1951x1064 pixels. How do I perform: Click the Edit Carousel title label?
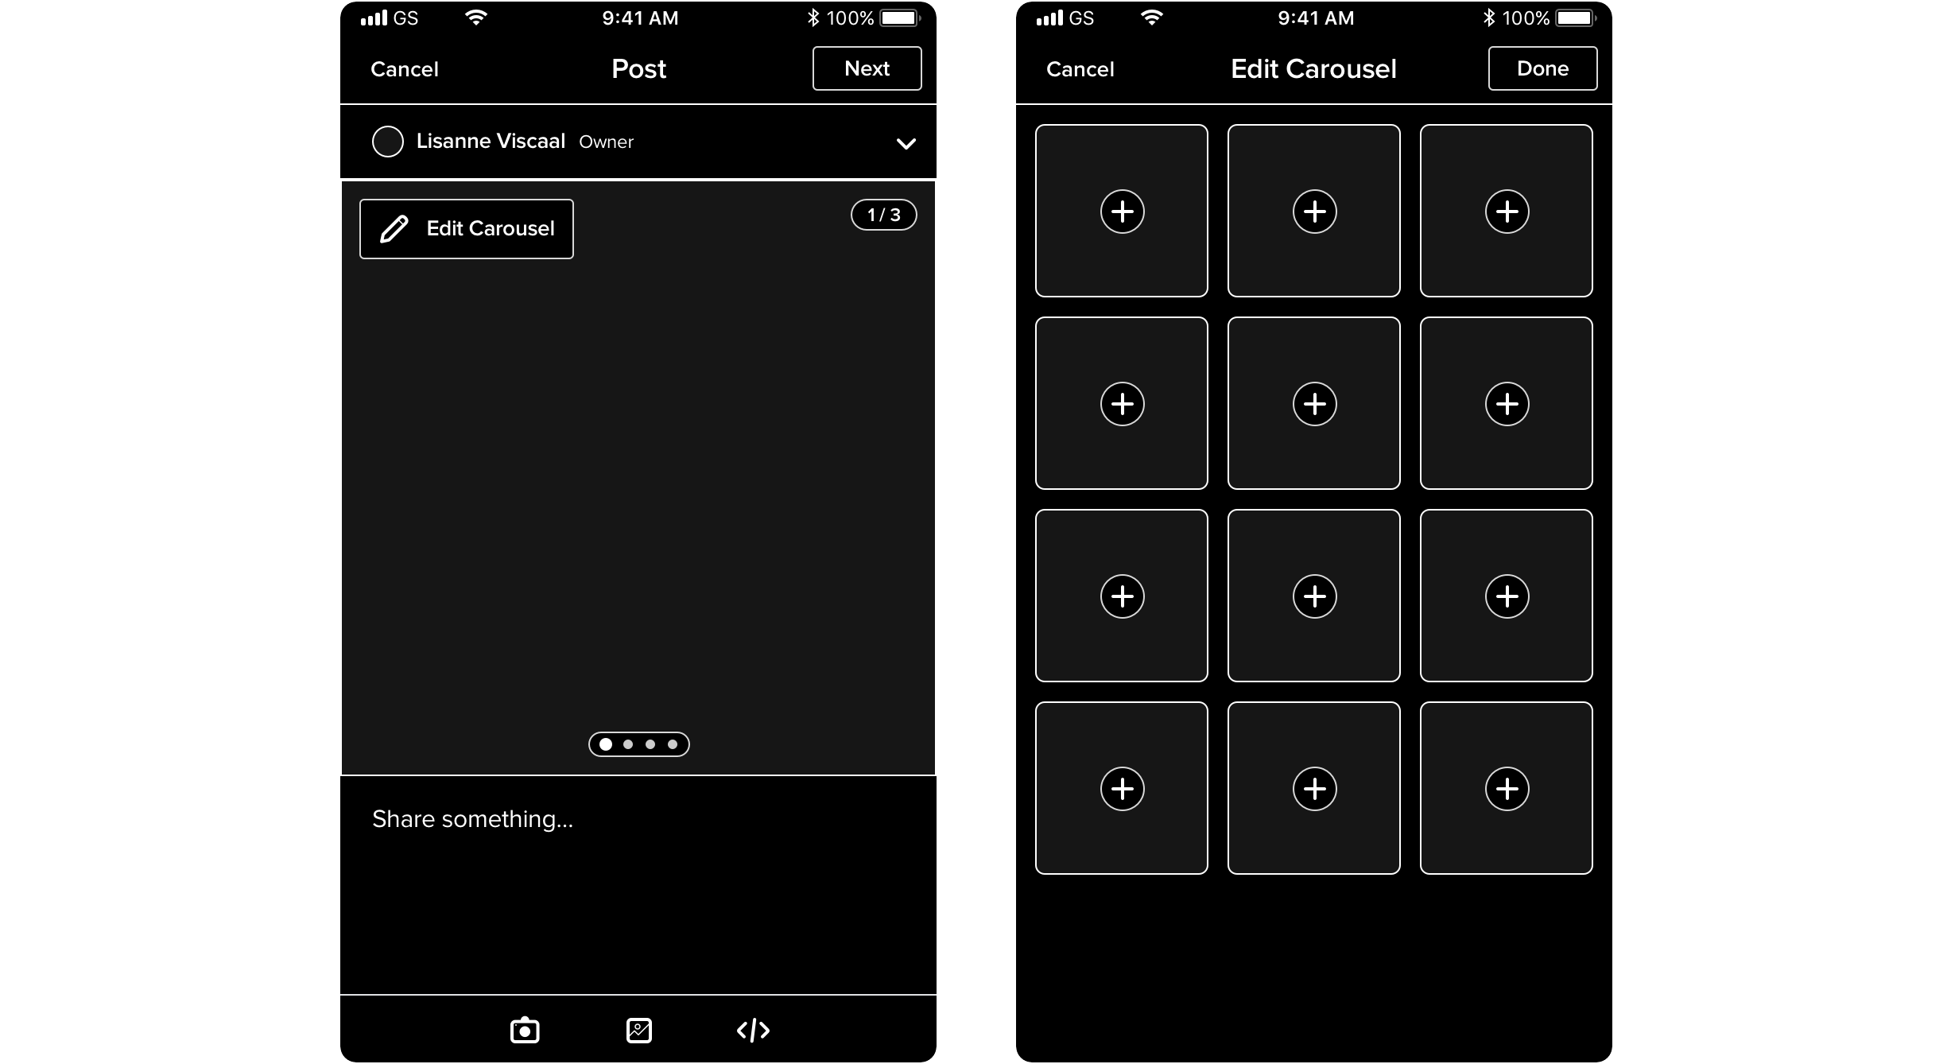[x=1312, y=68]
